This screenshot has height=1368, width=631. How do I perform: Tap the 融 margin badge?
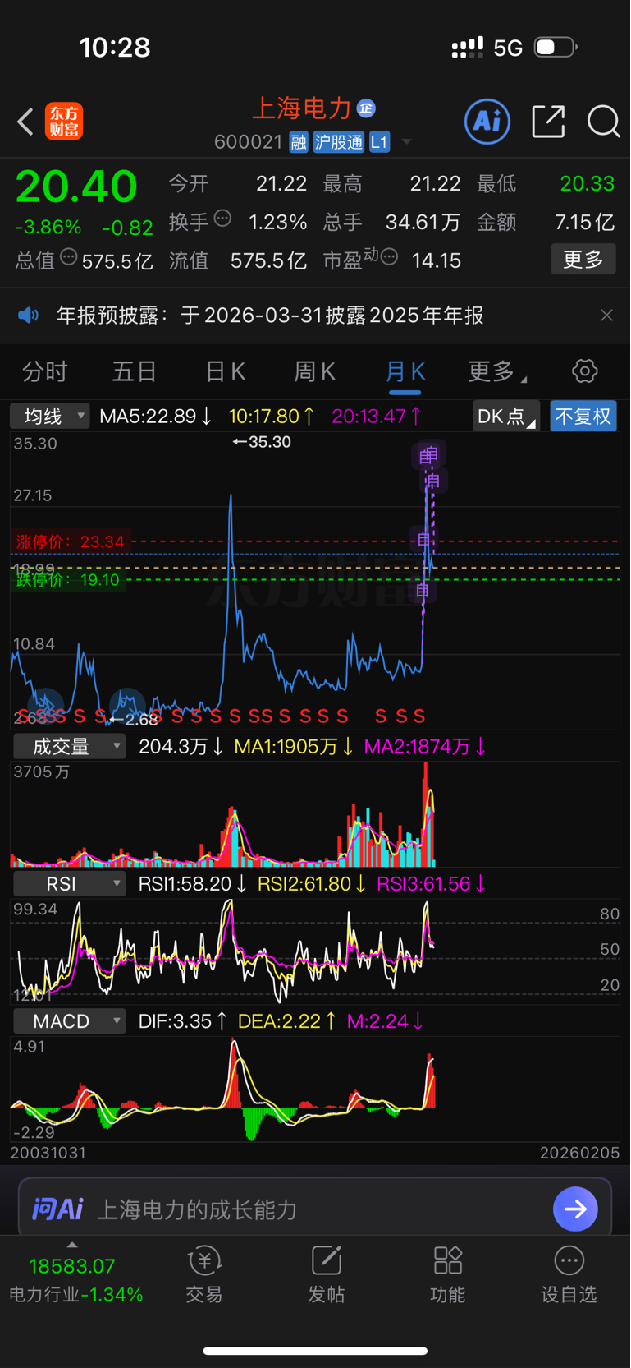click(299, 142)
